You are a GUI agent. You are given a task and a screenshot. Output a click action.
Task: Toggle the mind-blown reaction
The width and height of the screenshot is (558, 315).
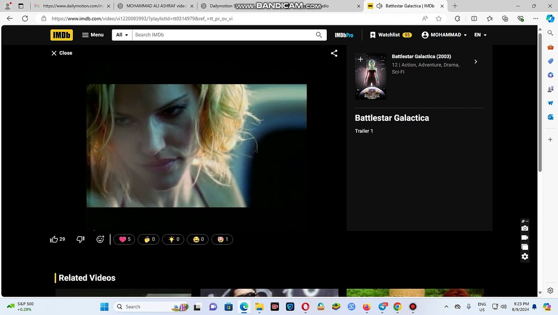click(x=222, y=239)
